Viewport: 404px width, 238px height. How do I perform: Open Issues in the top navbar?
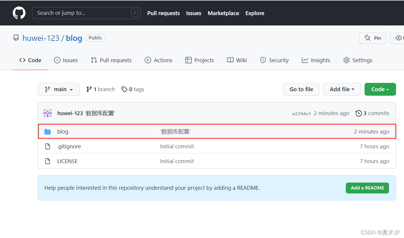coord(194,13)
